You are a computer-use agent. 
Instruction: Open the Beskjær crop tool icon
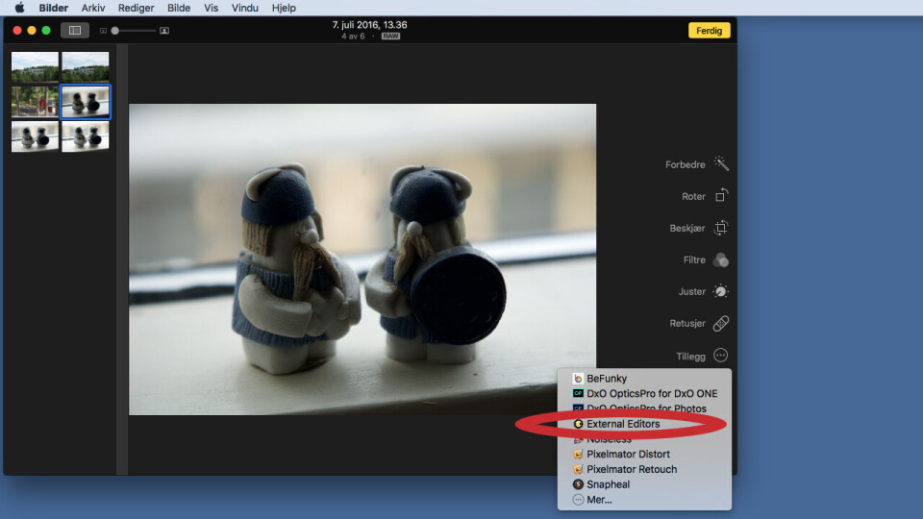(x=721, y=228)
